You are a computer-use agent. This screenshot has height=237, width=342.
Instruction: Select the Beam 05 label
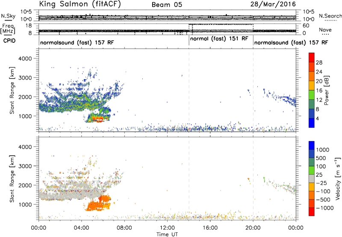167,5
